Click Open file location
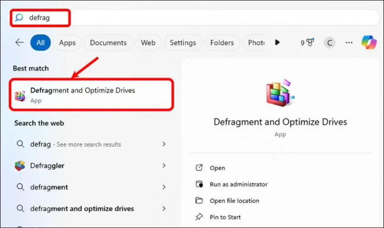This screenshot has height=228, width=384. tap(234, 201)
